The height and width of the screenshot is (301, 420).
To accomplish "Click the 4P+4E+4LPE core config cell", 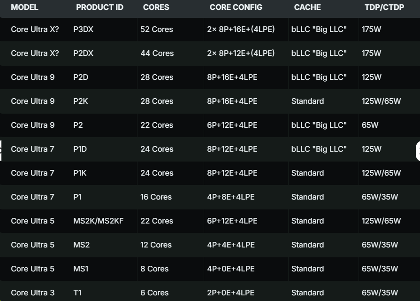I will [231, 245].
